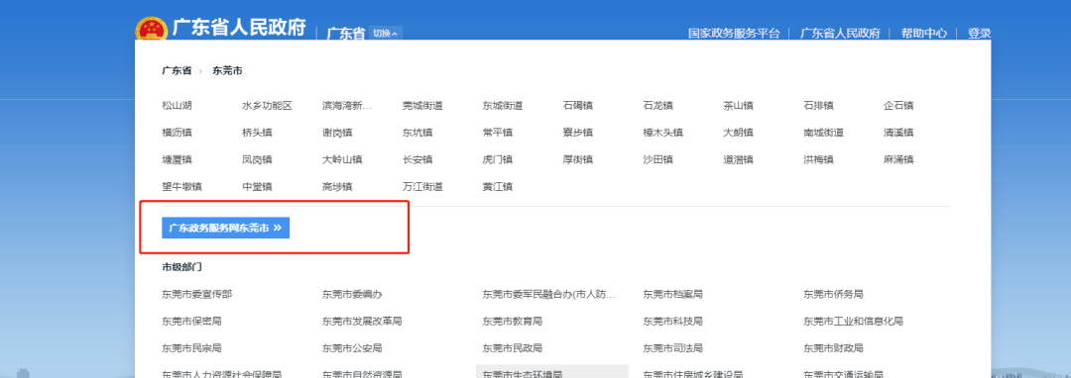Screen dimensions: 1071x378
Task: Go to 麻涌镇
Action: 898,160
